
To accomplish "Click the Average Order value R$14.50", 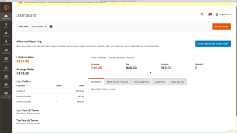I will pyautogui.click(x=23, y=73).
